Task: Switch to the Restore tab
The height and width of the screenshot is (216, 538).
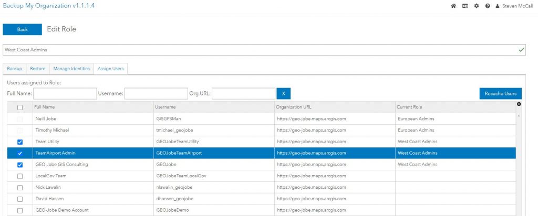Action: (x=37, y=69)
